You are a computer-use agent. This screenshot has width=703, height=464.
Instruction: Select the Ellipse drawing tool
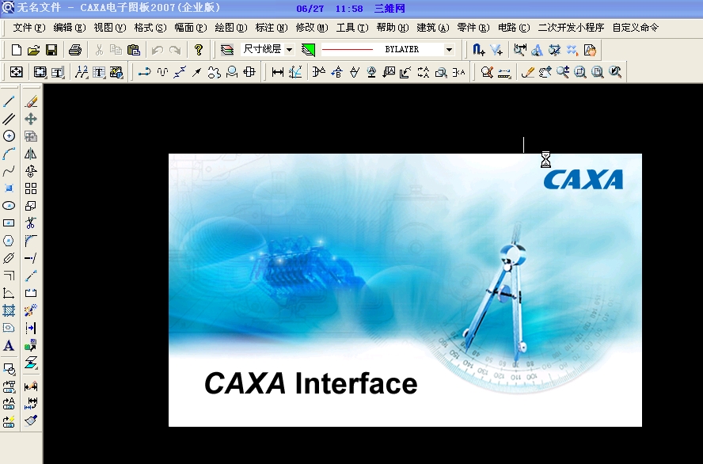[x=9, y=206]
